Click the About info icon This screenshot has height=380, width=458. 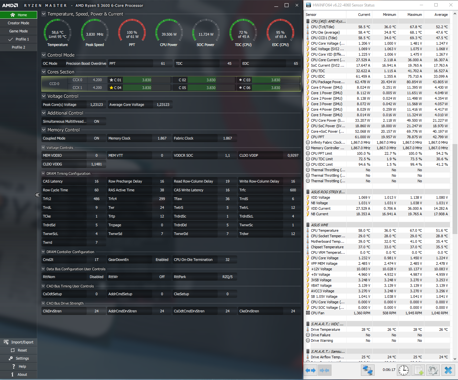pyautogui.click(x=13, y=374)
